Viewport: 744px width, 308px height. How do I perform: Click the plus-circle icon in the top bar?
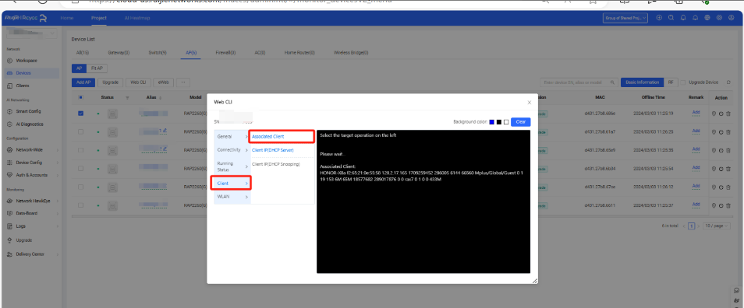[x=659, y=18]
